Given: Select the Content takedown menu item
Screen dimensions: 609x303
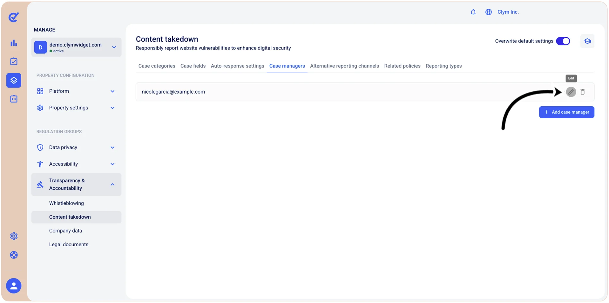Looking at the screenshot, I should [76, 217].
